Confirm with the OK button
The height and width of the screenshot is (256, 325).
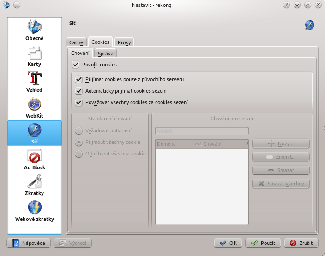coord(228,243)
